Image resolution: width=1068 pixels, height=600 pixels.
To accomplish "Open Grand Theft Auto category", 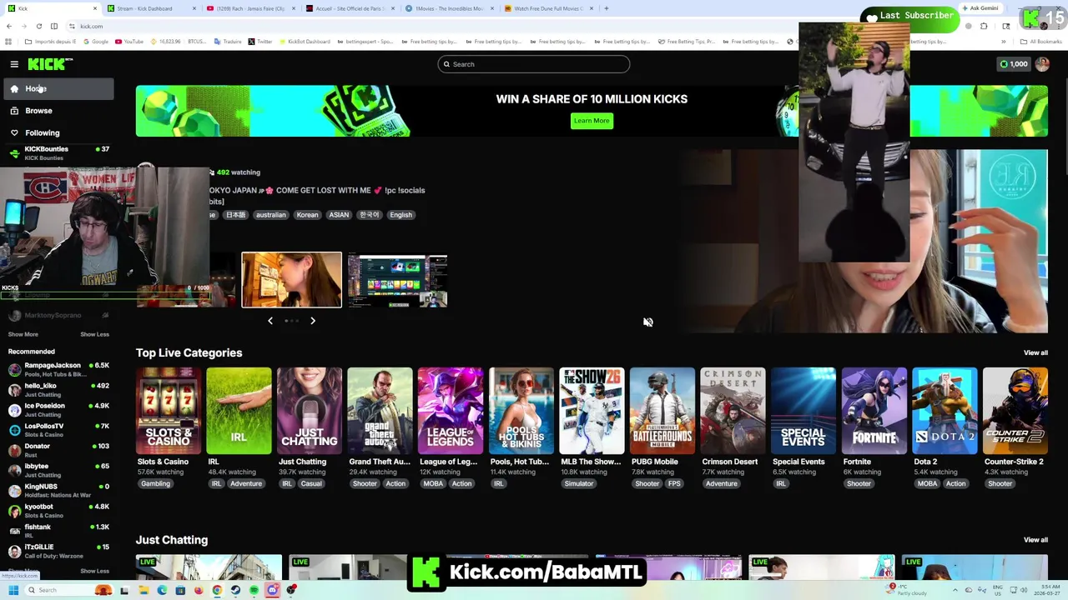I will point(380,411).
